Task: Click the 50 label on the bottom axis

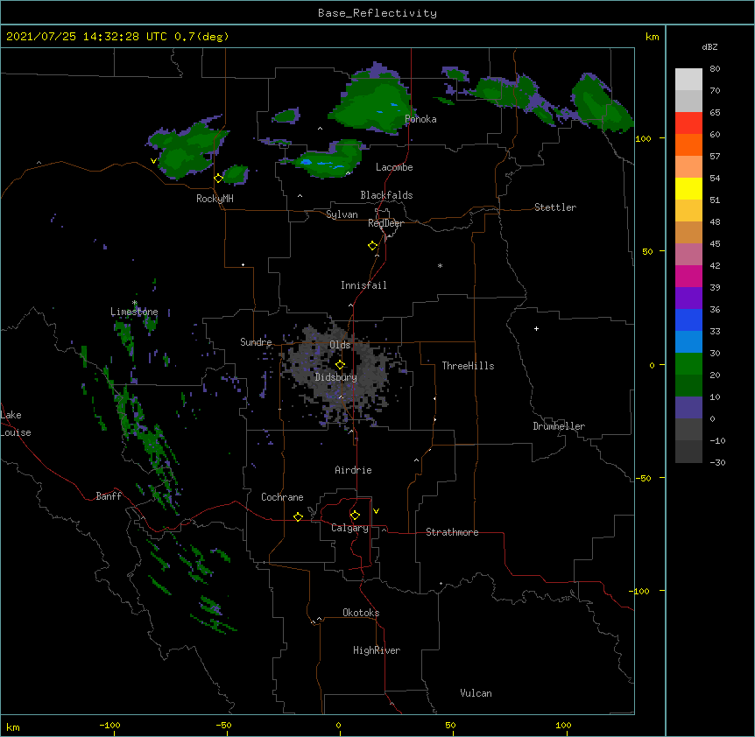Action: click(450, 725)
